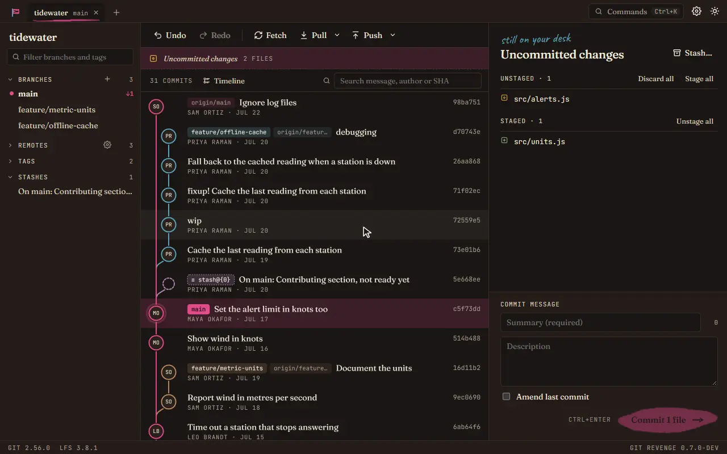Click the uncommitted changes banner icon
This screenshot has width=727, height=454.
(x=153, y=58)
